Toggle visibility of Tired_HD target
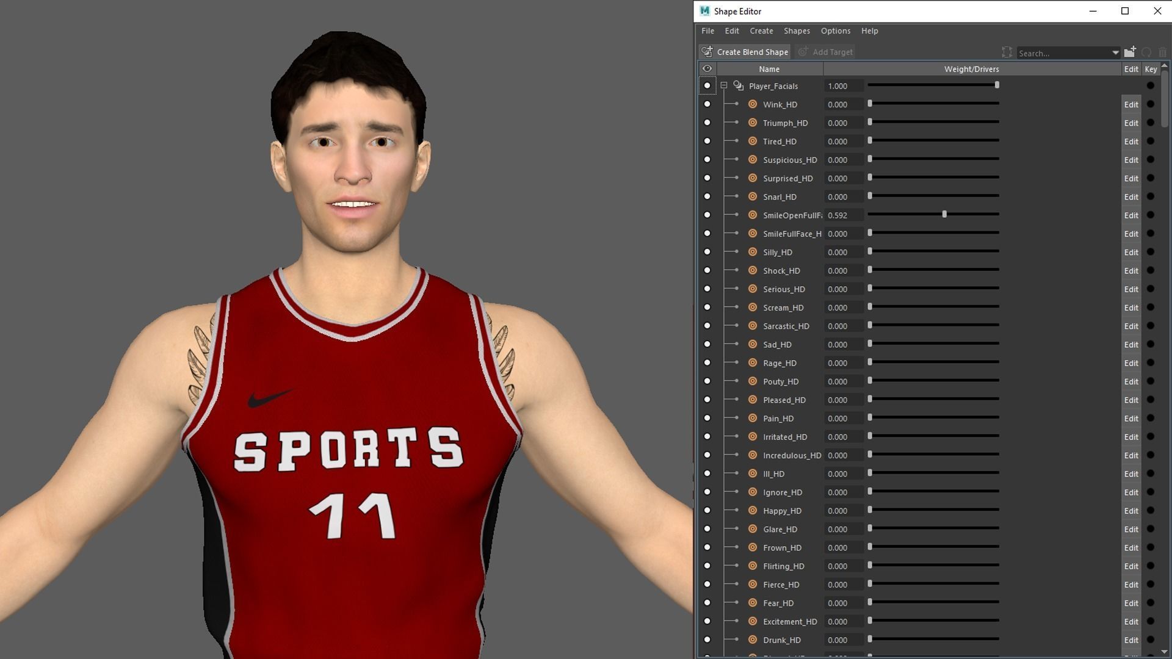1172x659 pixels. point(707,141)
